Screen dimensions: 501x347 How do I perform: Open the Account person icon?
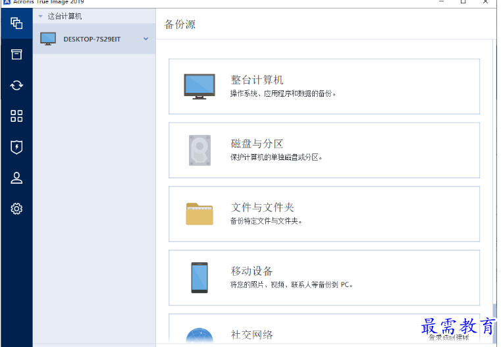(x=16, y=178)
